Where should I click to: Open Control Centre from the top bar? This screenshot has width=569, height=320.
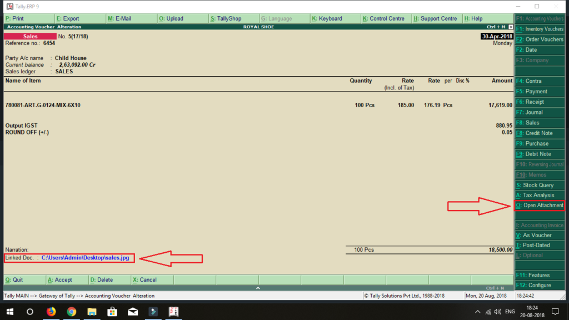pyautogui.click(x=386, y=18)
